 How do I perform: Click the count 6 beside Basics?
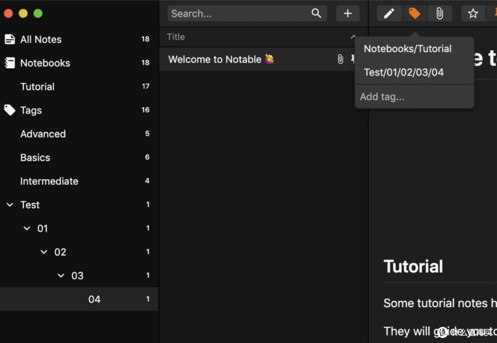(x=147, y=157)
